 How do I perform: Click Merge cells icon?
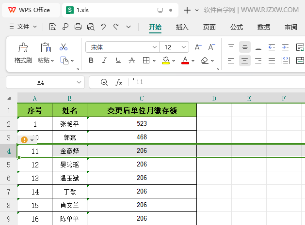[300, 60]
